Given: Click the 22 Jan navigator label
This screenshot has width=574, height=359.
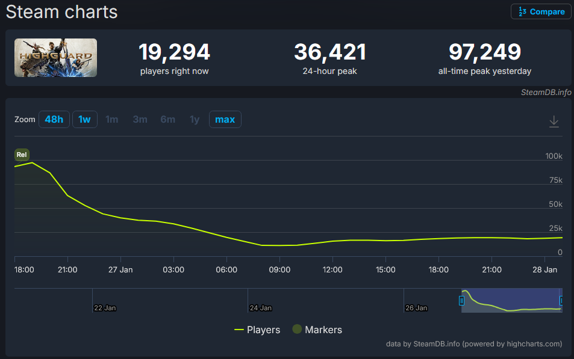Looking at the screenshot, I should tap(105, 308).
